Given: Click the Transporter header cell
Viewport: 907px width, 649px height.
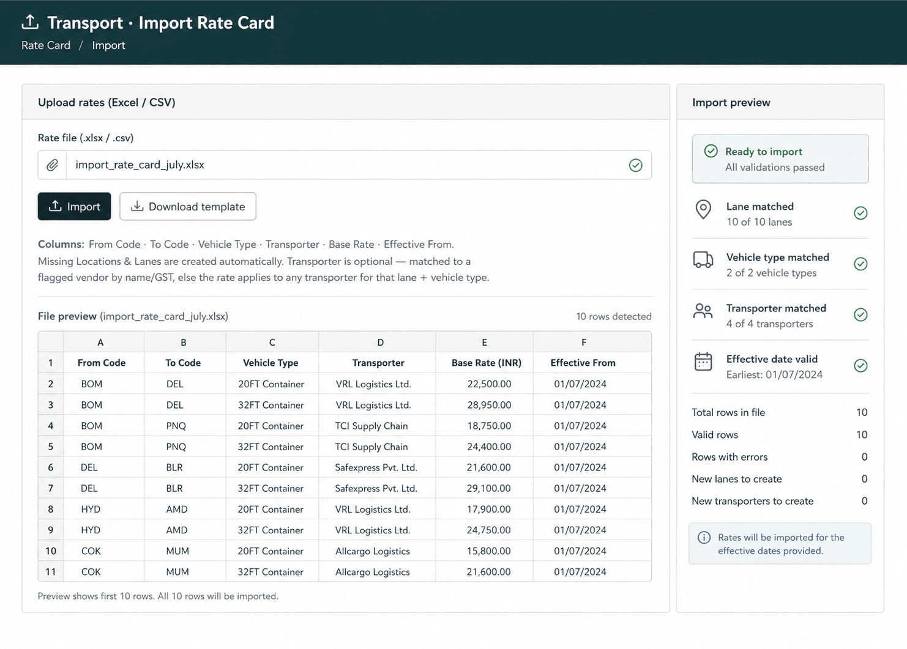Looking at the screenshot, I should tap(378, 363).
